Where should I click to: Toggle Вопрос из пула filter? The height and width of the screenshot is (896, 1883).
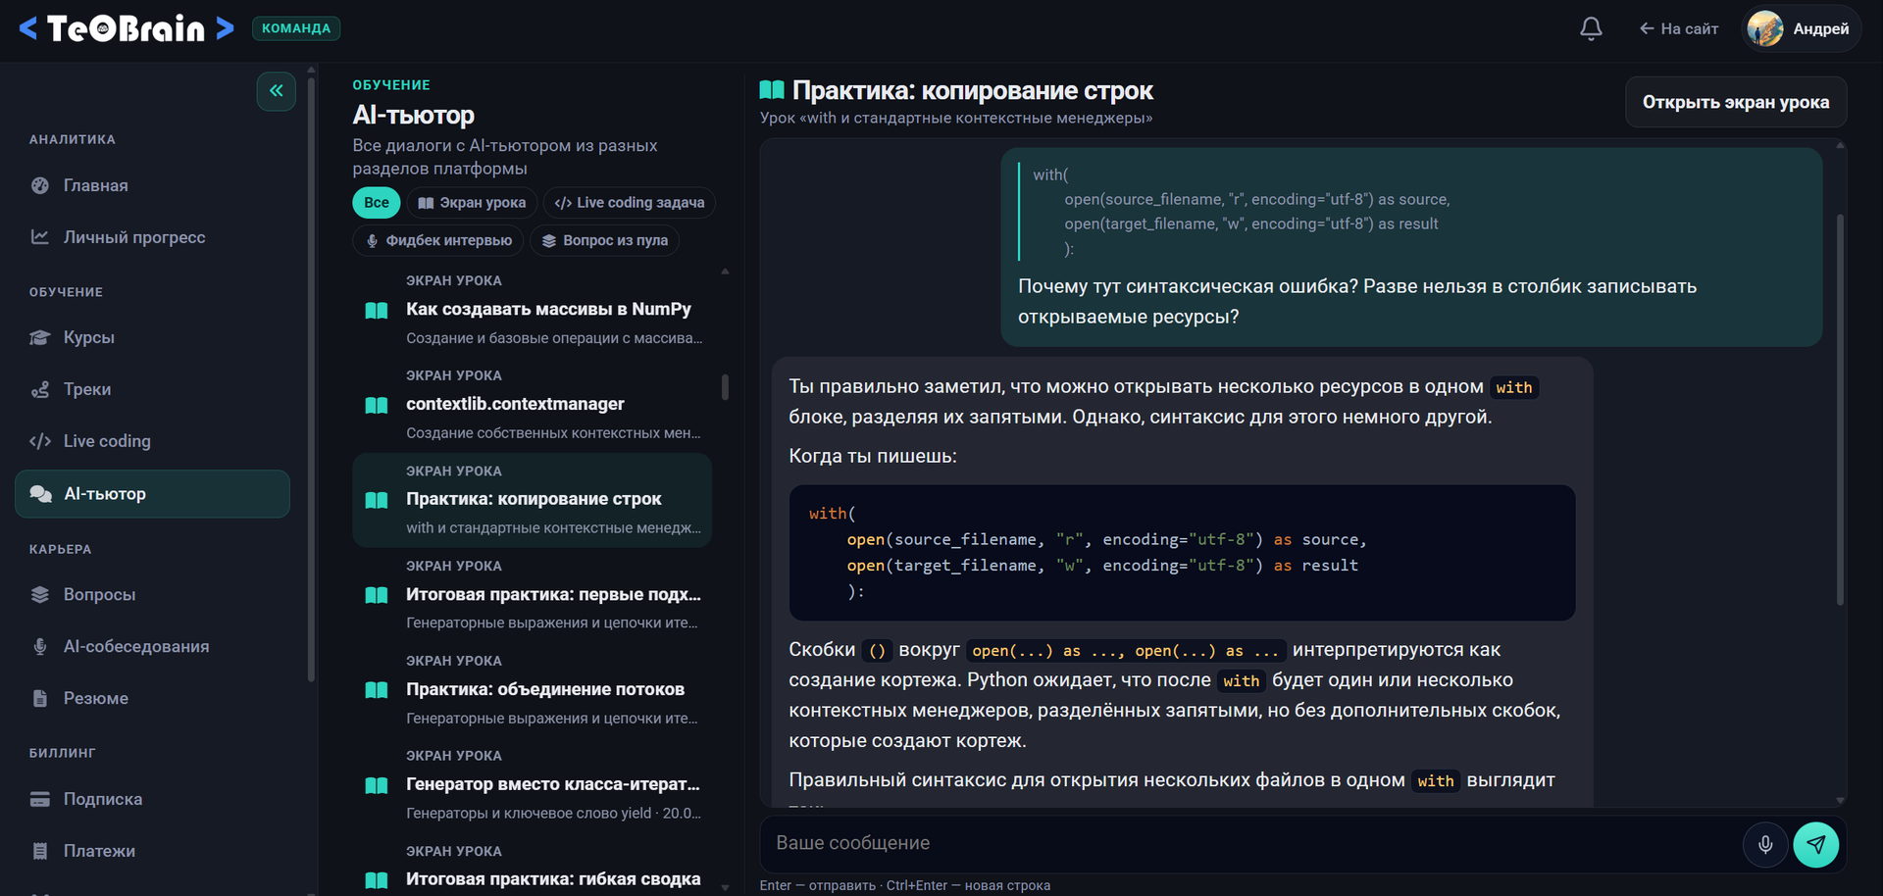pos(605,240)
